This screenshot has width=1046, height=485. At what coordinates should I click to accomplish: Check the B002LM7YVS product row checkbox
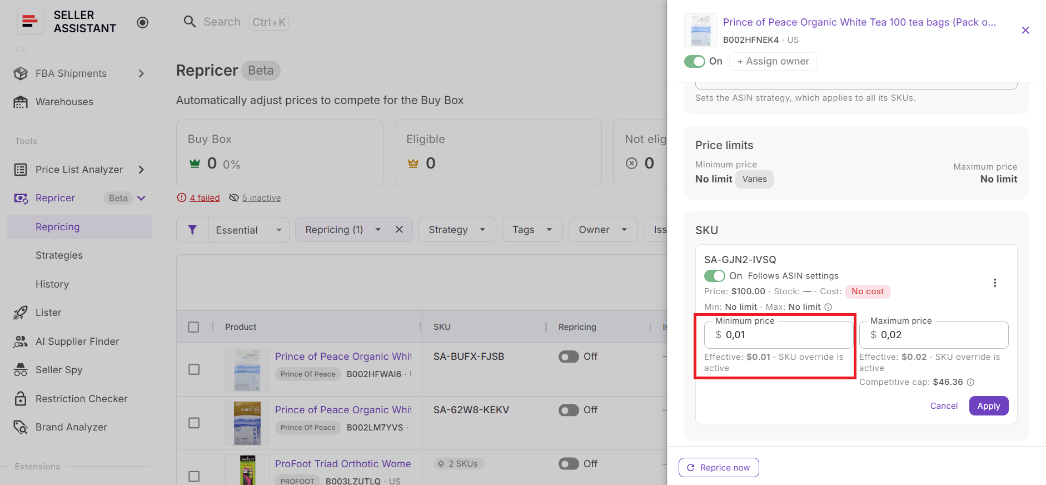point(194,423)
